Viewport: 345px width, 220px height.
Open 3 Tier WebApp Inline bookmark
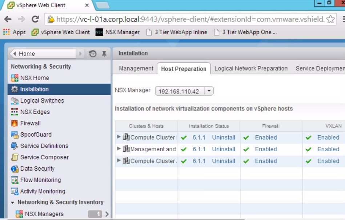coord(177,32)
